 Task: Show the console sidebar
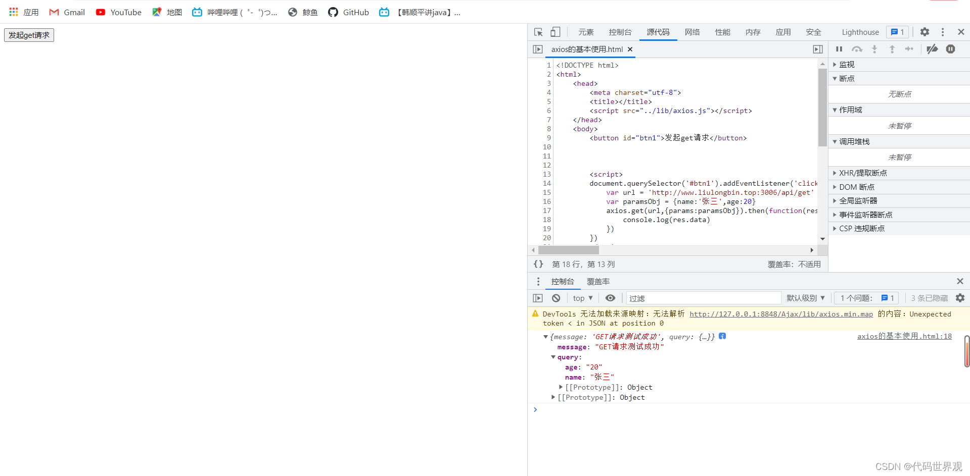[x=538, y=298]
